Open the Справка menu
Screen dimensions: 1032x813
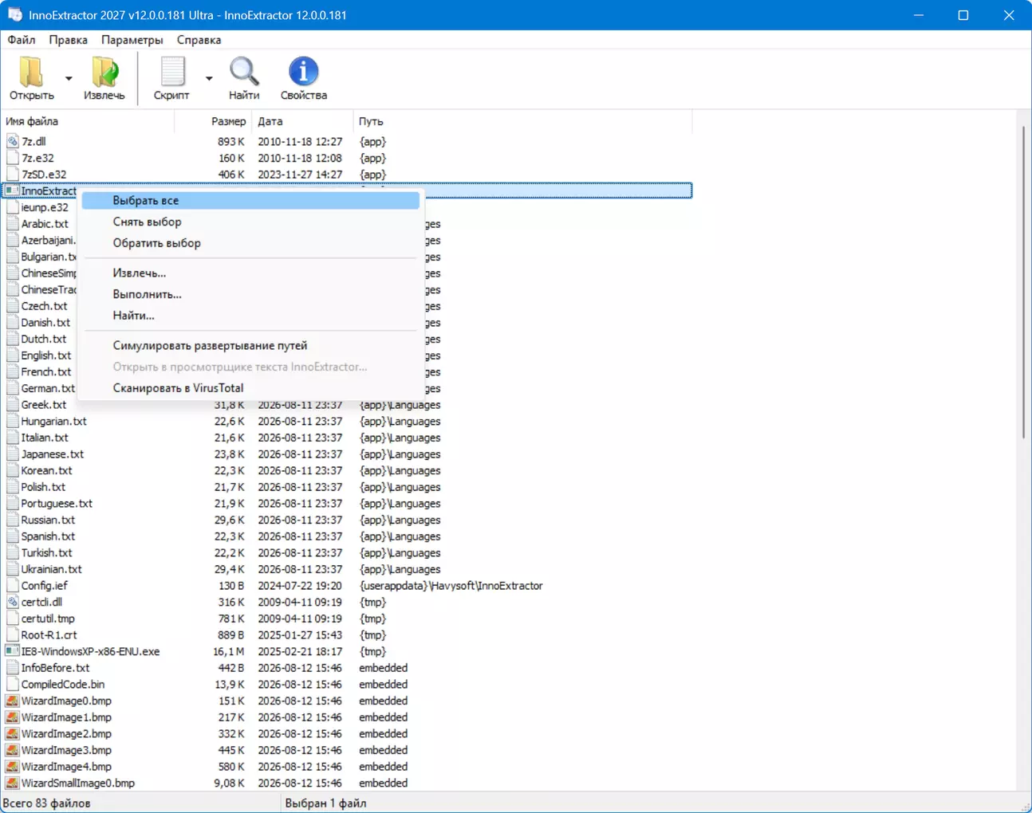(199, 40)
